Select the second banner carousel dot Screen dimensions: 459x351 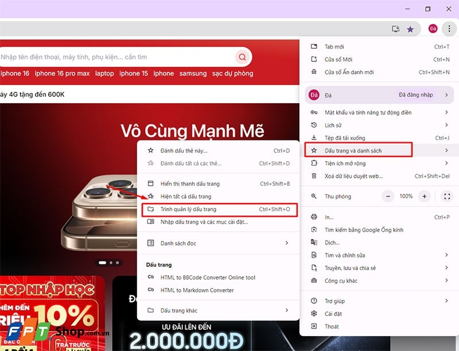pos(111,263)
